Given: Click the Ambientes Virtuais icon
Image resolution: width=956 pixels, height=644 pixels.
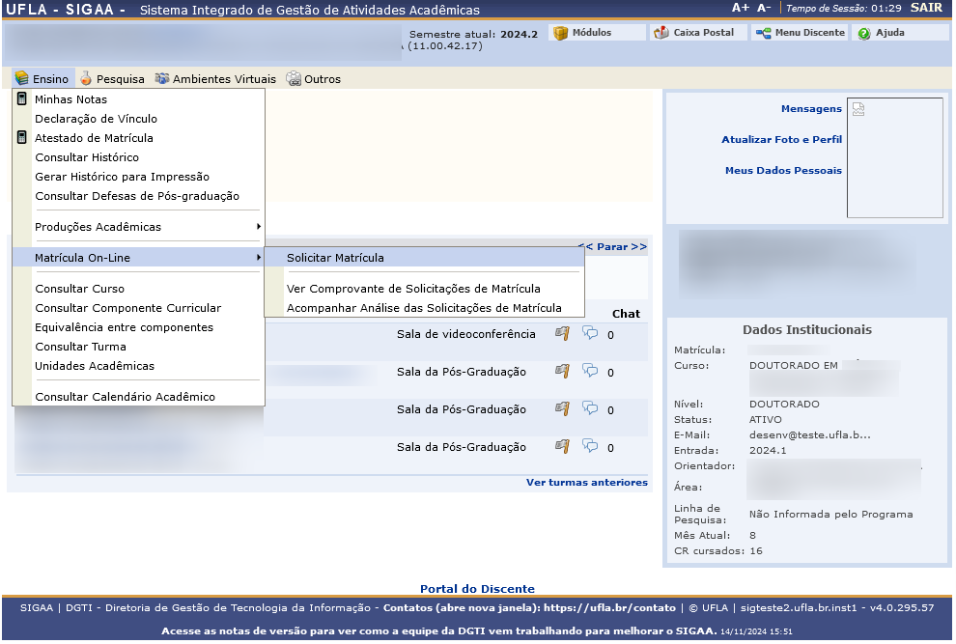Looking at the screenshot, I should tap(163, 78).
